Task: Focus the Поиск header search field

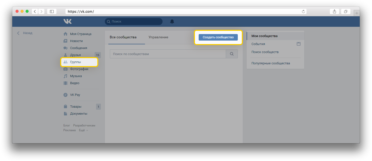Action: point(134,22)
